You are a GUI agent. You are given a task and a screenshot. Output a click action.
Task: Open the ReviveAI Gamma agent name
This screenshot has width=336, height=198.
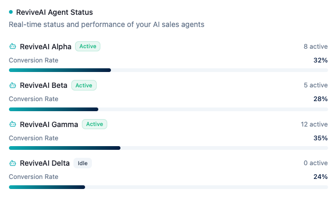coord(49,124)
